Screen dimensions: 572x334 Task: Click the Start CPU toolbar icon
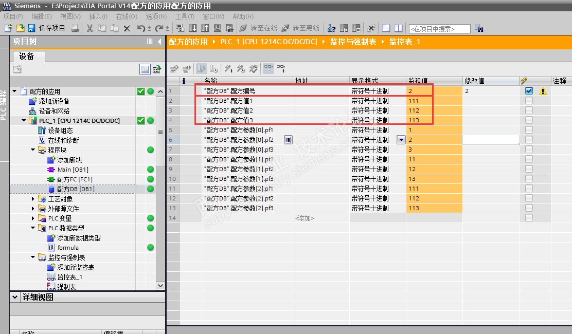[344, 28]
